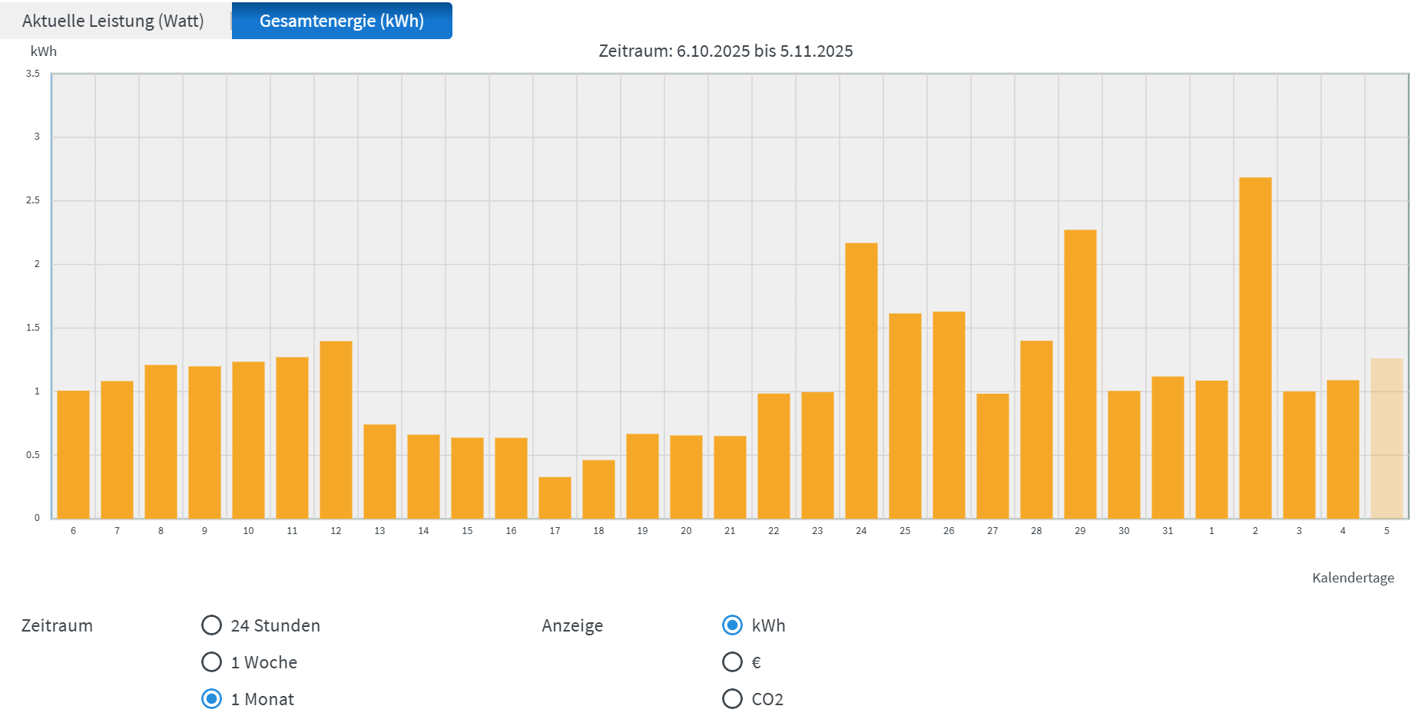Click the tallest bar for November 2

click(x=1255, y=348)
